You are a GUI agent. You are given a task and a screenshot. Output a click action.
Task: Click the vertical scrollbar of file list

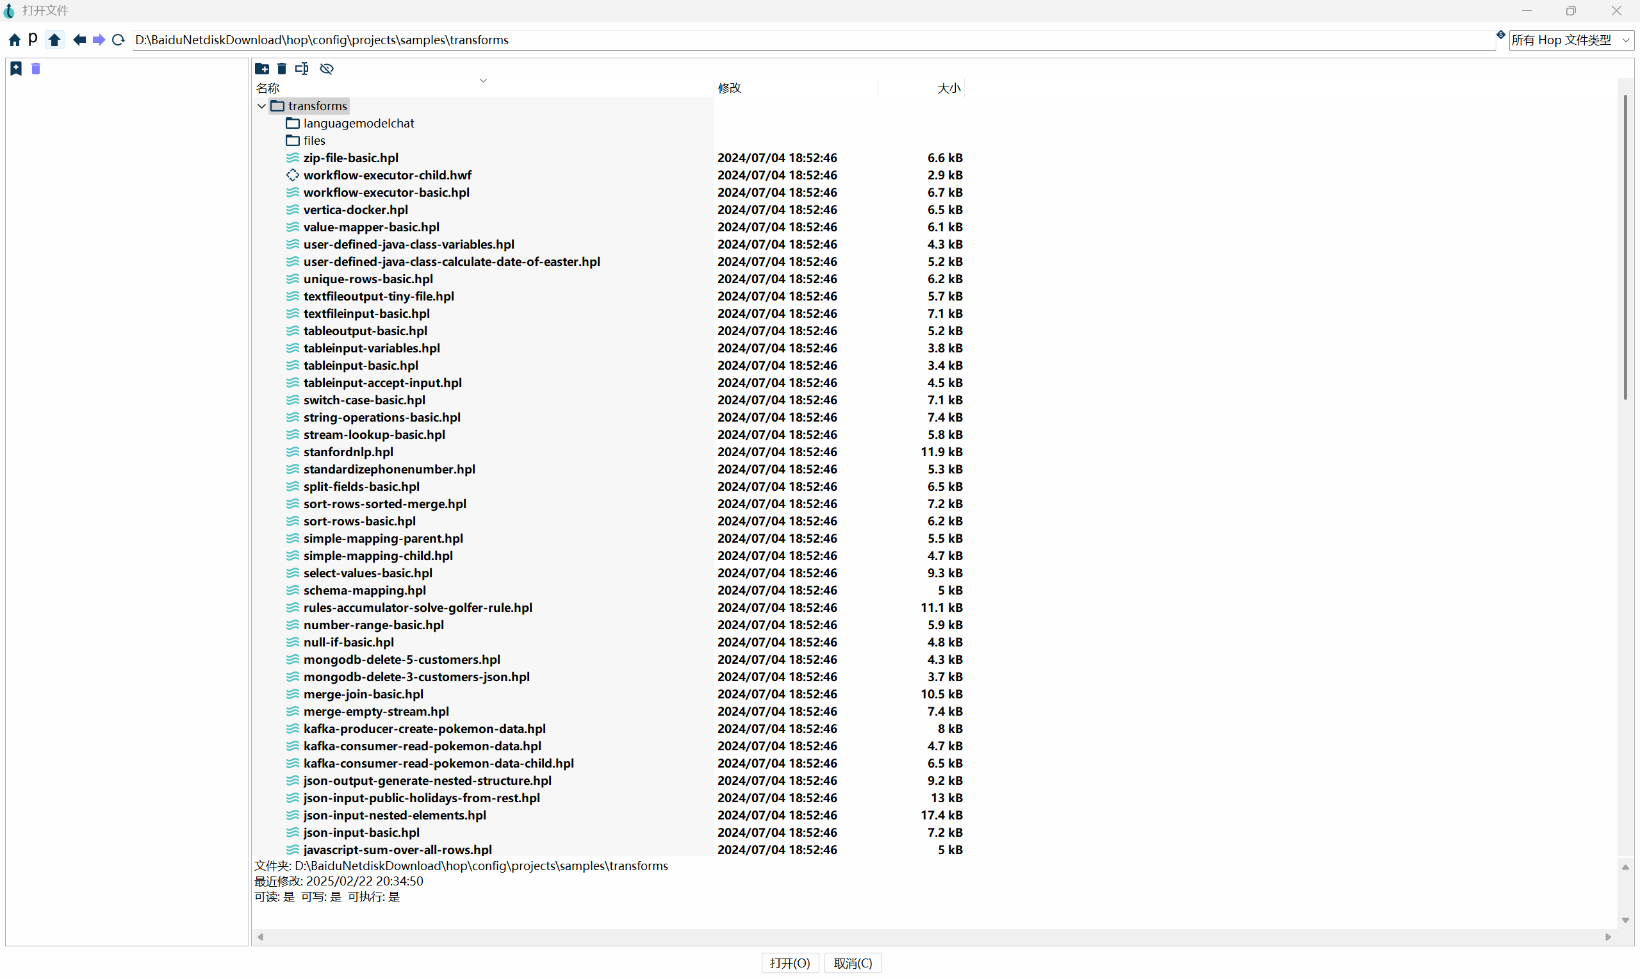coord(1625,247)
